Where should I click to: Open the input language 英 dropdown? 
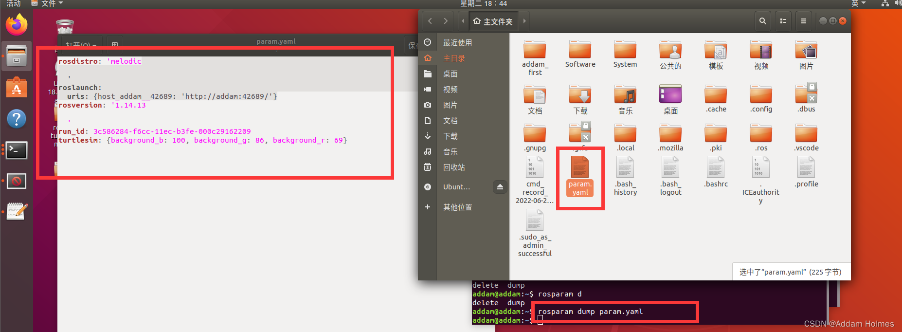click(858, 4)
